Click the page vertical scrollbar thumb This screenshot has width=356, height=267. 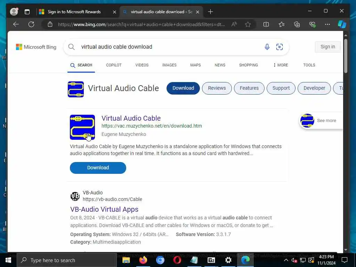click(346, 56)
